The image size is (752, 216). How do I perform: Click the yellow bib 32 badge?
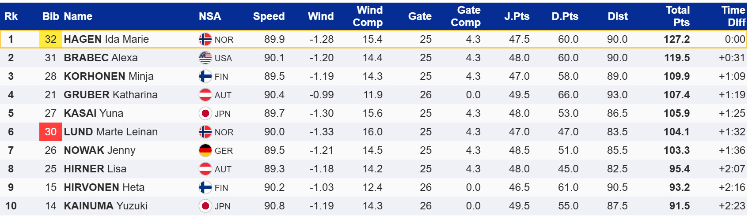pos(51,39)
